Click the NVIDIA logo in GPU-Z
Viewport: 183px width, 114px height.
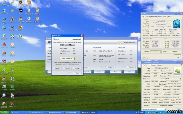178,72
